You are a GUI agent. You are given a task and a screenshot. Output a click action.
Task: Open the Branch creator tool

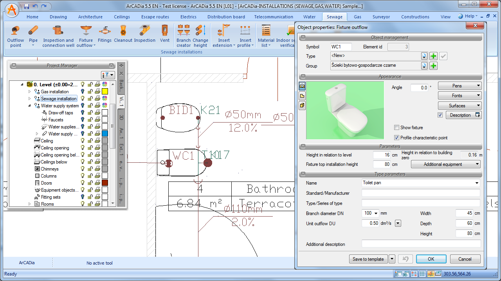[183, 36]
